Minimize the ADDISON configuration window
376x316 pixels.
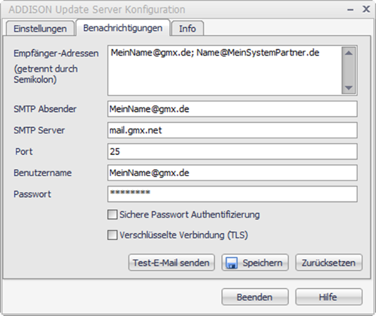tap(350, 10)
